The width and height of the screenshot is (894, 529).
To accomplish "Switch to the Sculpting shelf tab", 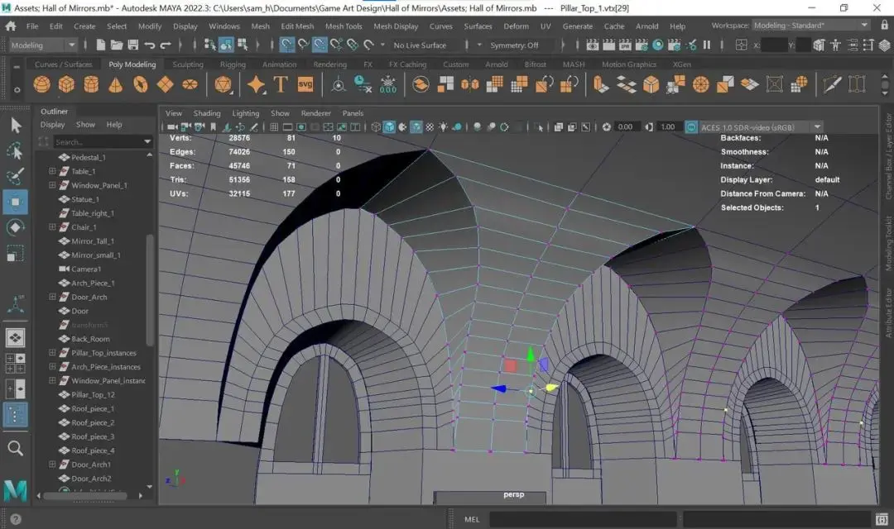I will (x=188, y=64).
